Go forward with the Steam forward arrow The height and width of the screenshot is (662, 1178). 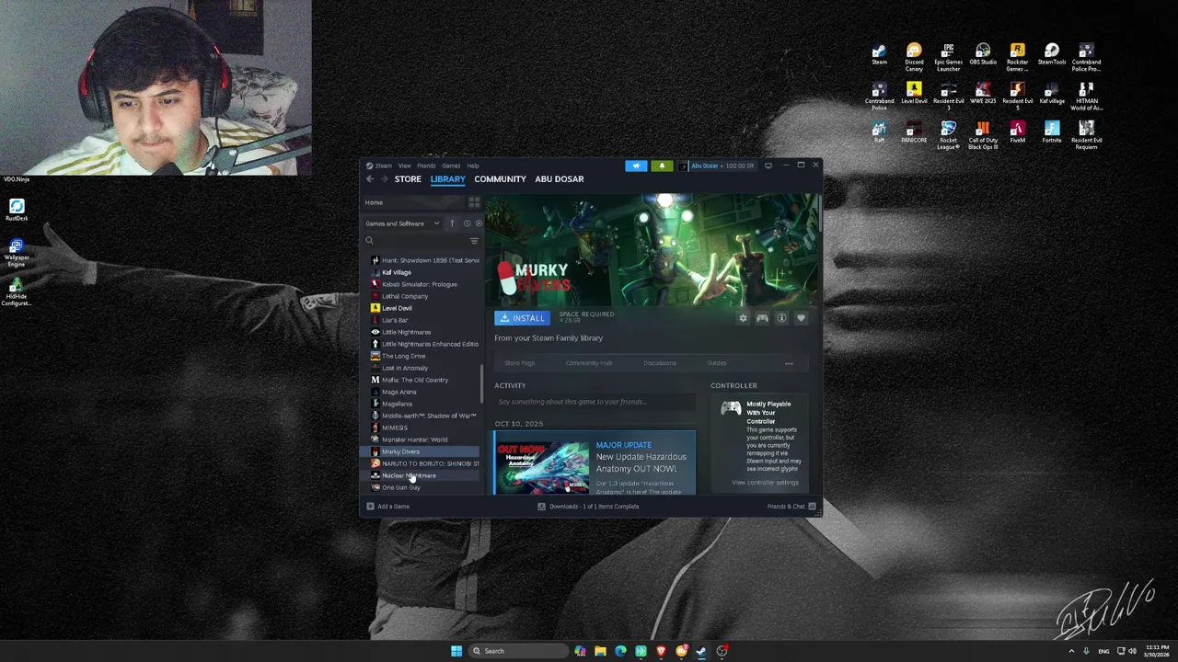[x=384, y=179]
